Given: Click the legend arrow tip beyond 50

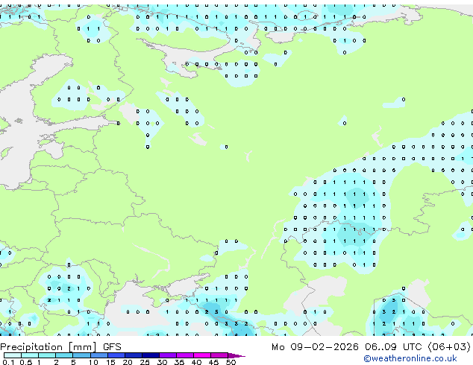Looking at the screenshot, I should click(236, 355).
